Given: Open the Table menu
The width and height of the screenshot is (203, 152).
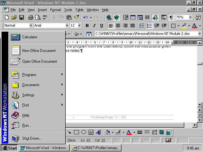Looking at the screenshot, I should [x=79, y=10].
